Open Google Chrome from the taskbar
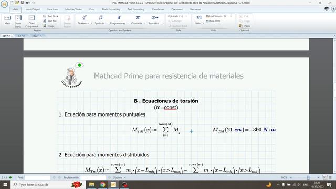This screenshot has height=189, width=336. (102, 184)
